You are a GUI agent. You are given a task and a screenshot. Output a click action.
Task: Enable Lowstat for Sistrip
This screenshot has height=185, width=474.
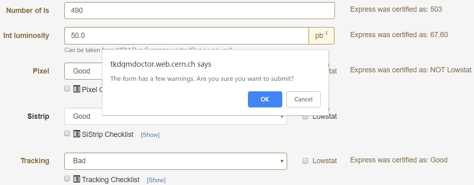coord(305,116)
